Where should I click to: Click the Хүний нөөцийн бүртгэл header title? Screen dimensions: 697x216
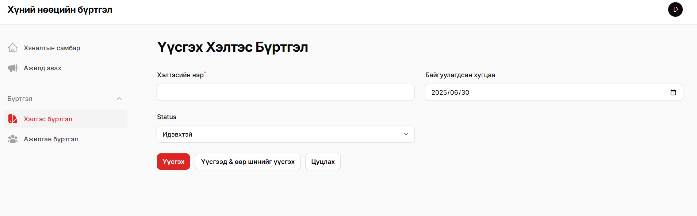pyautogui.click(x=60, y=10)
